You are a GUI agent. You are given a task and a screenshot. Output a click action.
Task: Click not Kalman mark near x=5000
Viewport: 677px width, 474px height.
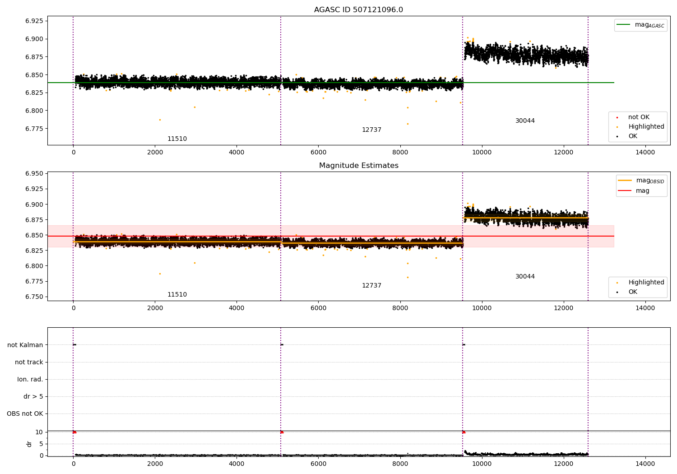(282, 345)
